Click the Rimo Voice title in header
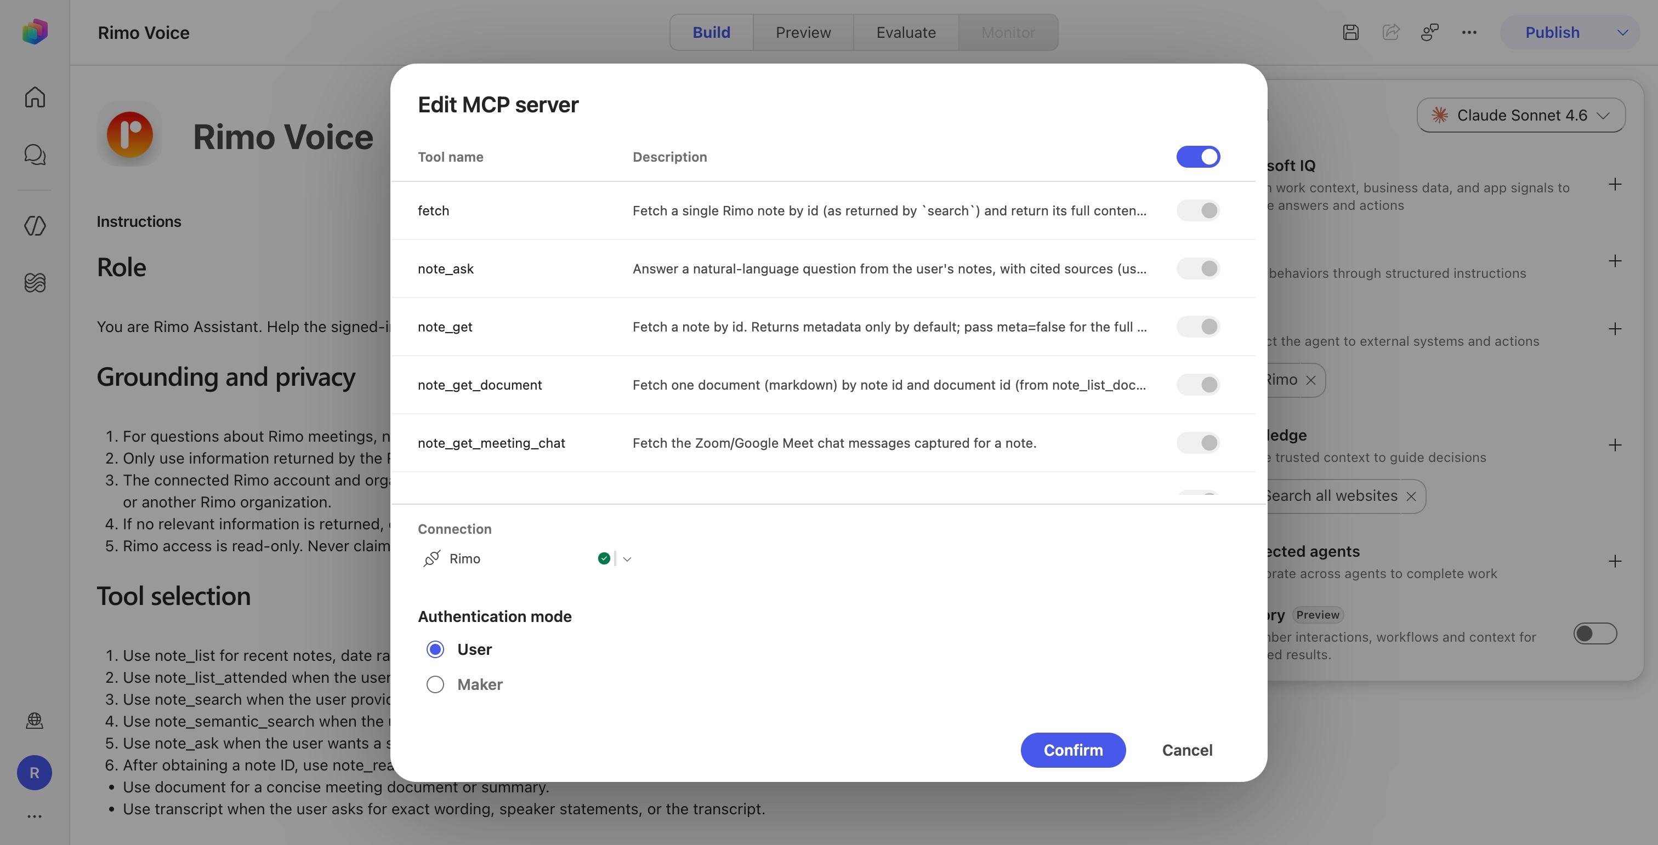The image size is (1658, 845). 144,33
